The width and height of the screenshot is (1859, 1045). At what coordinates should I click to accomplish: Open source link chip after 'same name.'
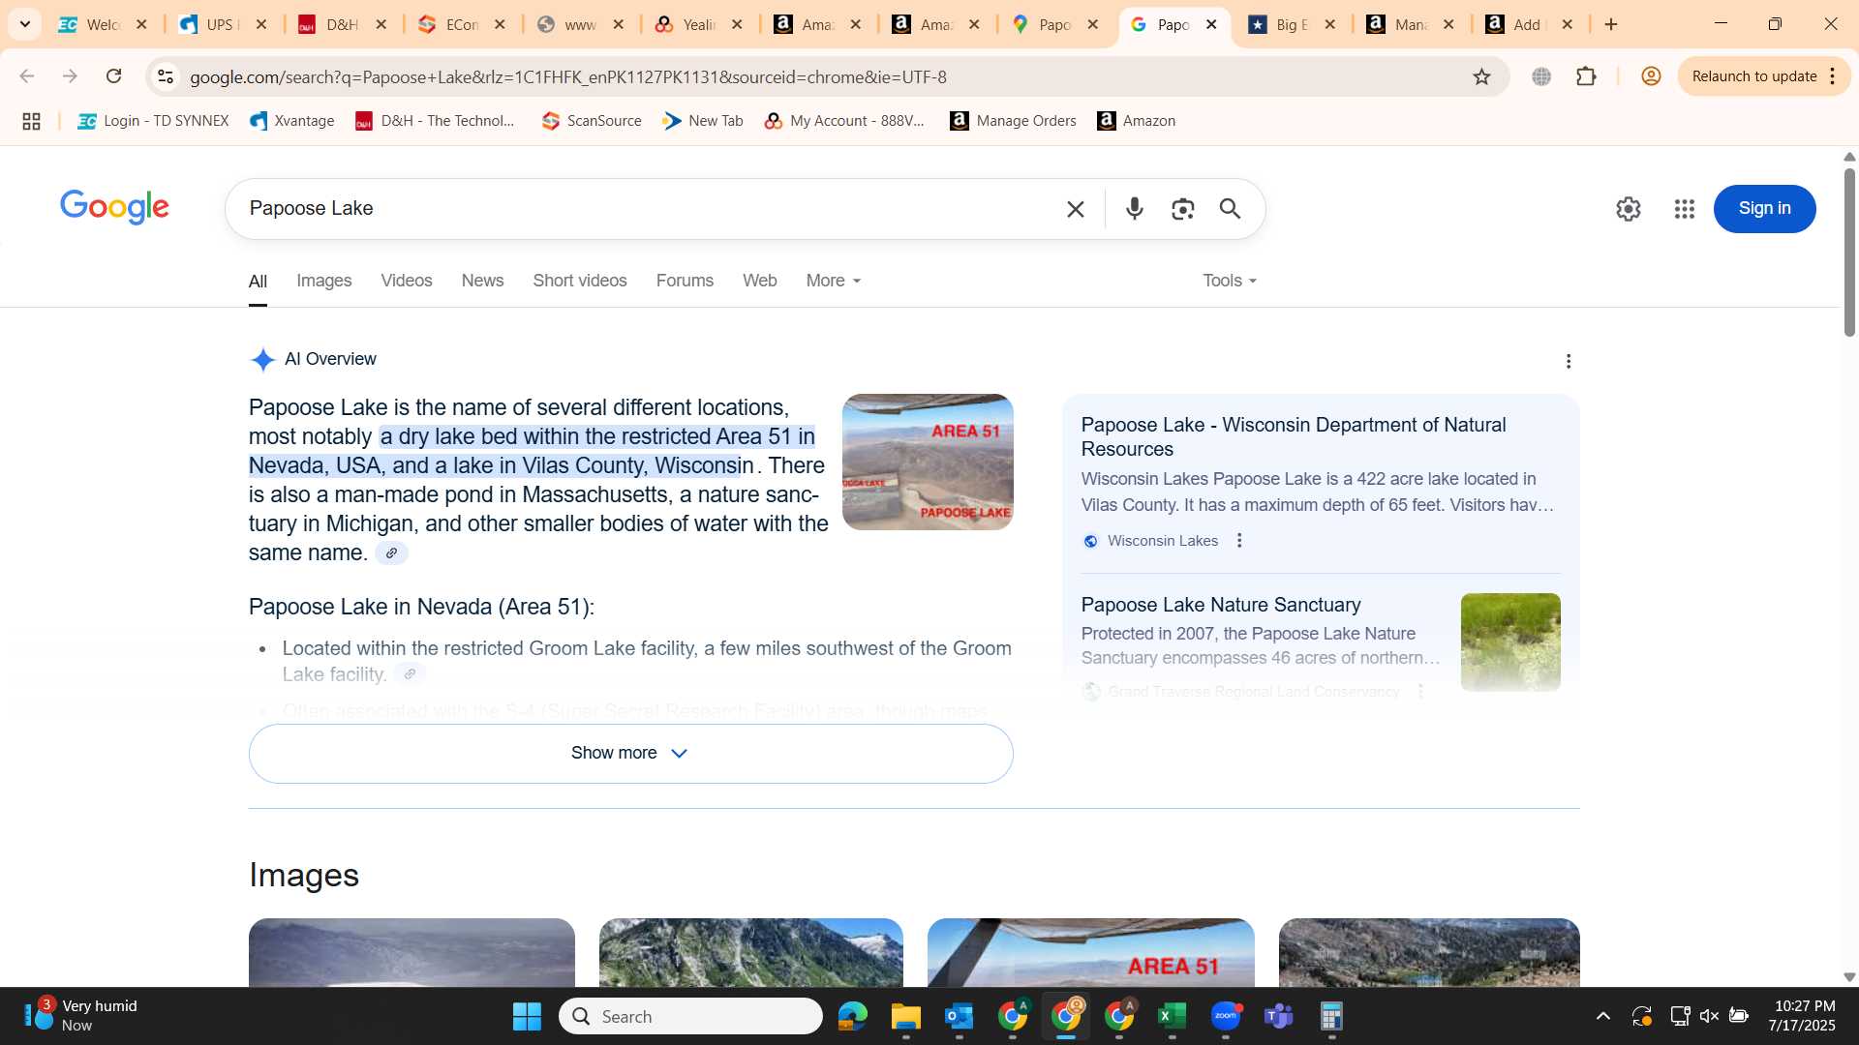(x=391, y=553)
